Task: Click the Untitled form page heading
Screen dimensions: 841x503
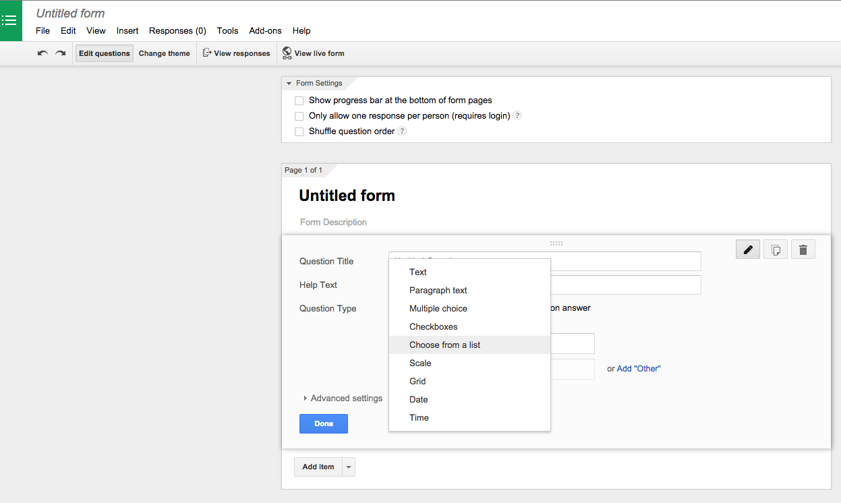Action: click(347, 196)
